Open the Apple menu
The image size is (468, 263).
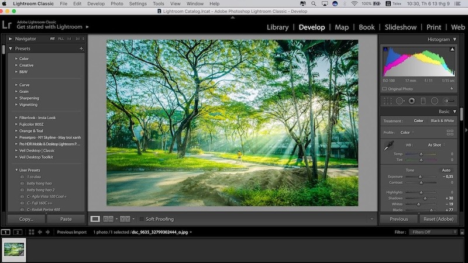coord(4,4)
